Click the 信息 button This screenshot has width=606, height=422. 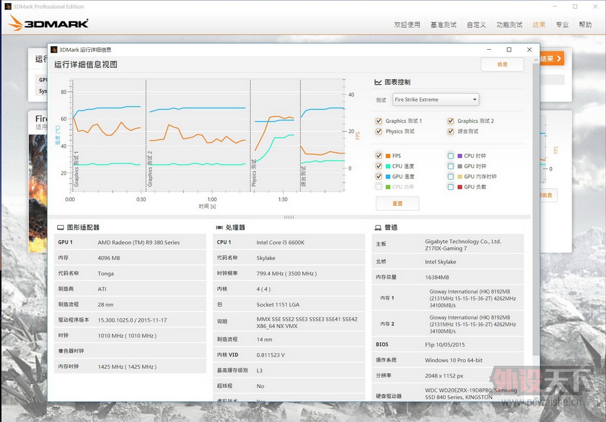click(x=502, y=65)
